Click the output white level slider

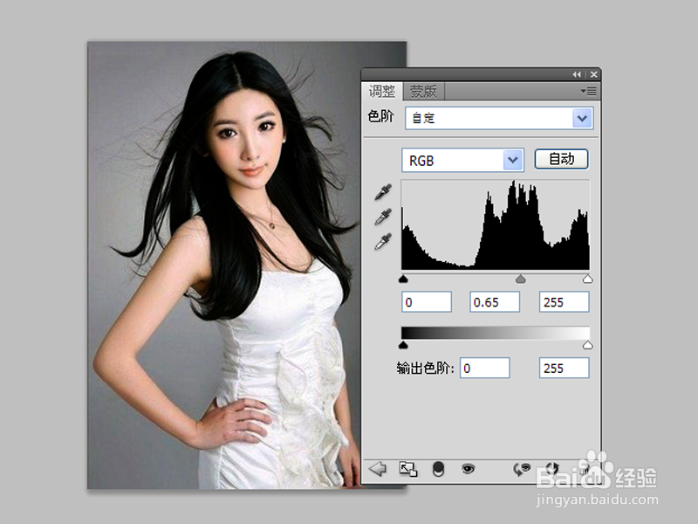[587, 345]
